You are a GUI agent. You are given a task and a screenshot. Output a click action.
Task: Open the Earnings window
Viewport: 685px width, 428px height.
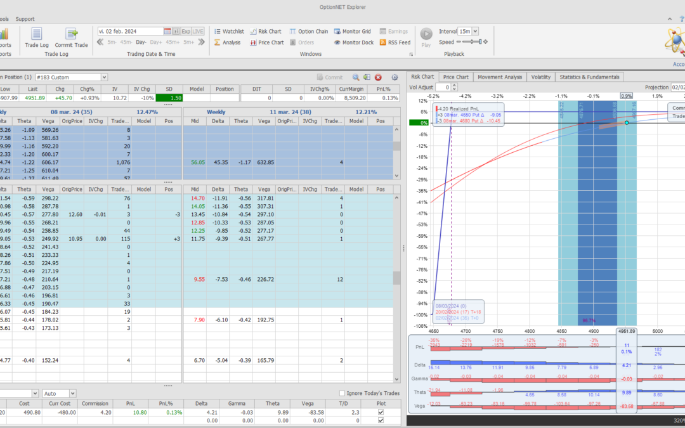tap(394, 32)
